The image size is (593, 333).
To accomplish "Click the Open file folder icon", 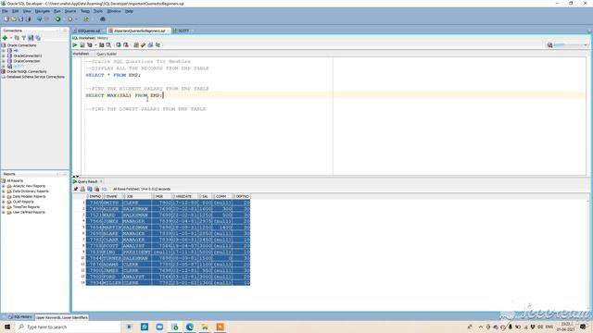I will click(14, 18).
